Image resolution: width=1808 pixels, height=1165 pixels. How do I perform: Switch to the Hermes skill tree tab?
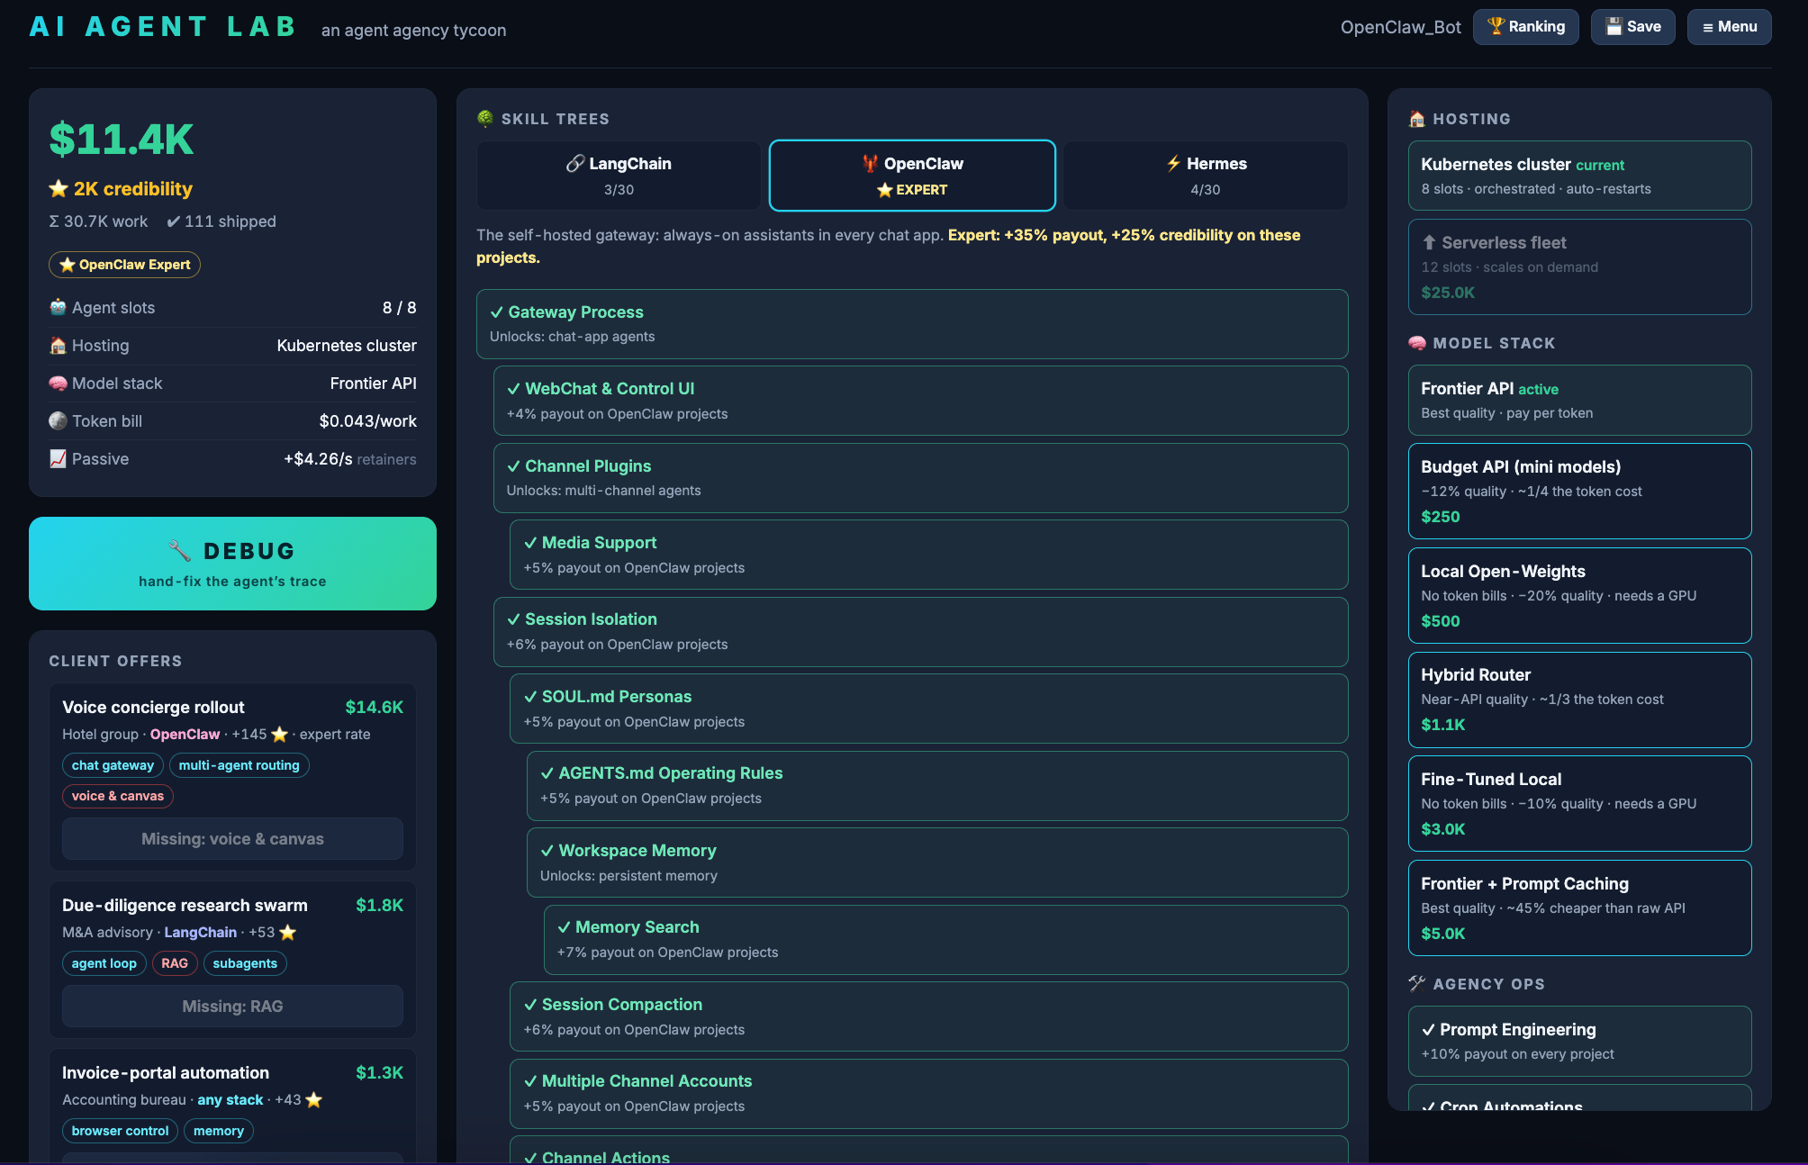coord(1205,176)
